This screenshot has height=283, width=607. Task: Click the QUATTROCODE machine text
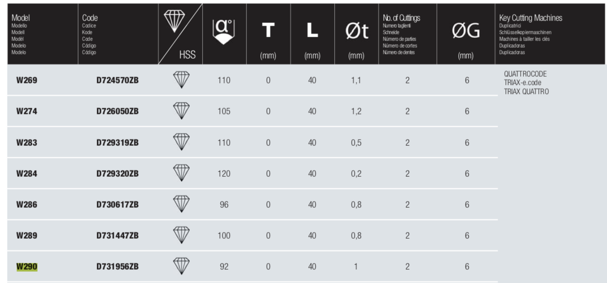click(x=525, y=74)
